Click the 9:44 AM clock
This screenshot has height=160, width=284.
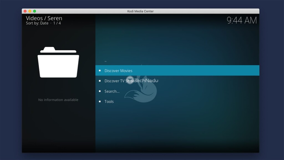coord(242,20)
